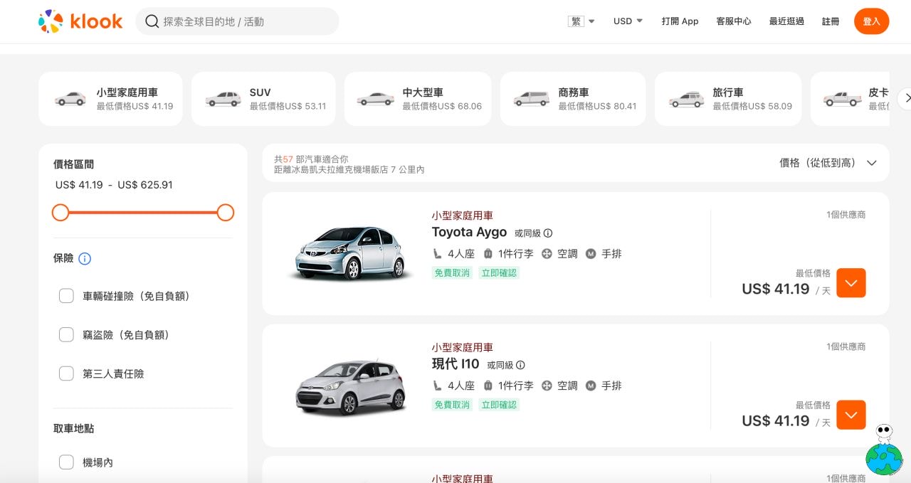
Task: Select the 商務車 category tab
Action: tap(573, 99)
